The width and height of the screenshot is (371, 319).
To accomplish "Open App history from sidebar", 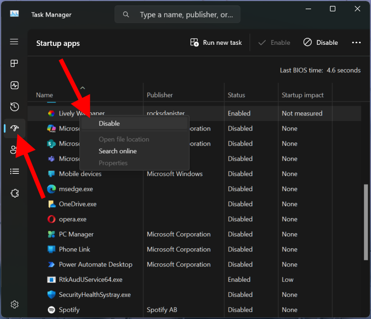I will tap(15, 107).
